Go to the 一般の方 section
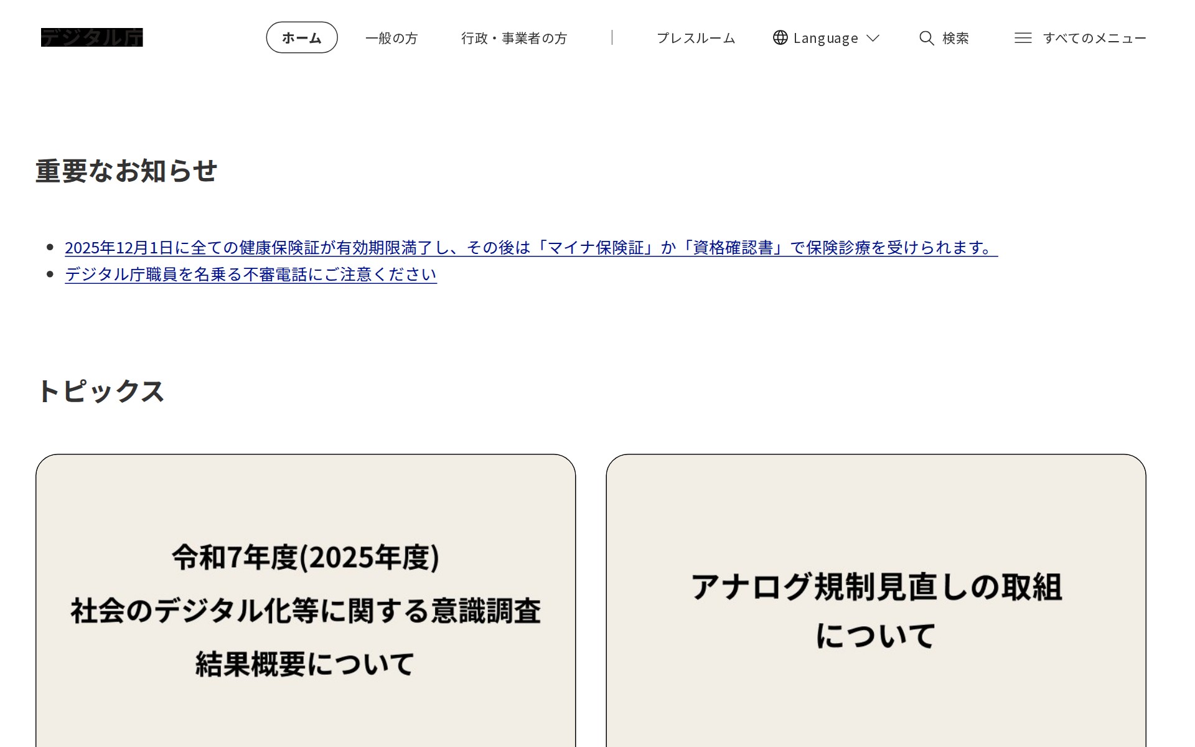Viewport: 1195px width, 747px height. coord(391,38)
